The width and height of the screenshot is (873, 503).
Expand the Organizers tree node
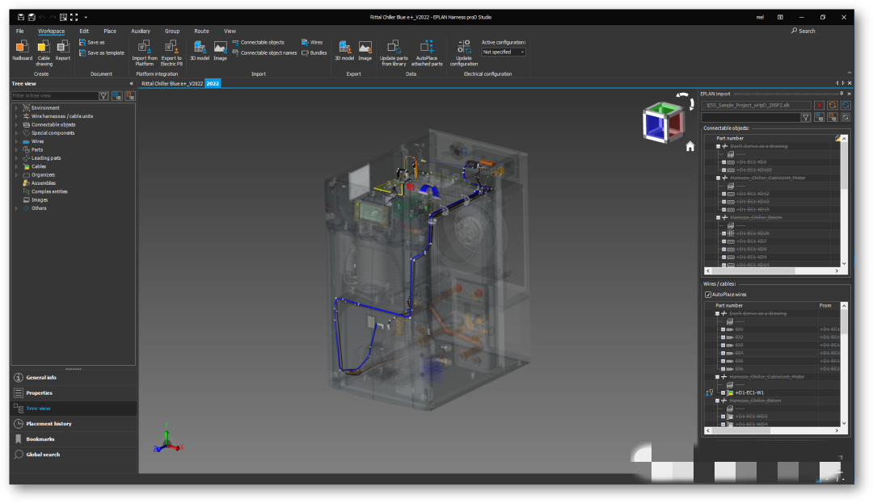tap(16, 174)
